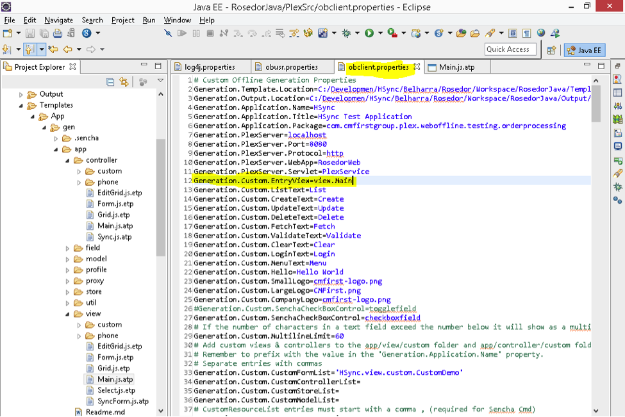Toggle Show Whitespace Characters pilcrow button
This screenshot has width=625, height=417.
click(526, 33)
